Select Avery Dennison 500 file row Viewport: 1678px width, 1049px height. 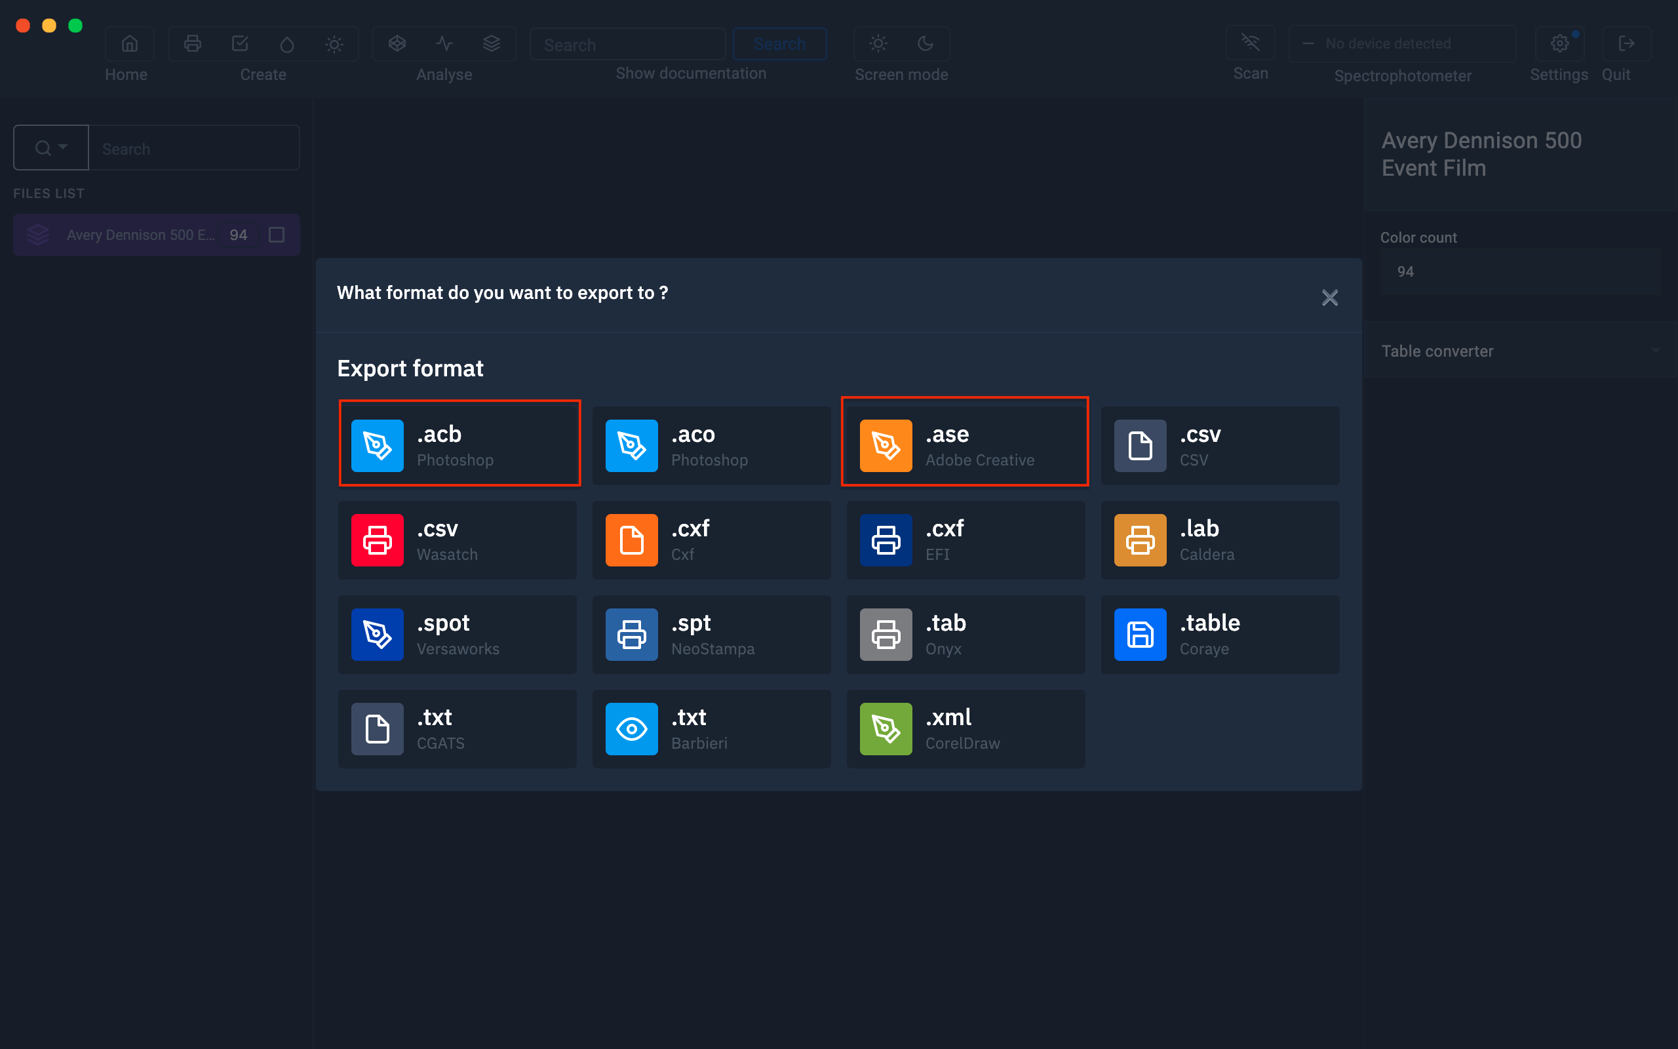point(157,235)
